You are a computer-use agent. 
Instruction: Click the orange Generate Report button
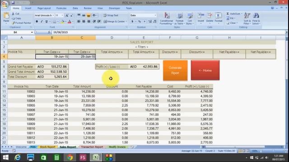point(175,70)
